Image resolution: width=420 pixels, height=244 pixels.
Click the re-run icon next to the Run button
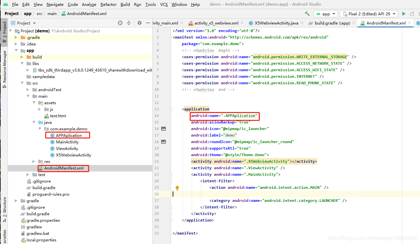[412, 14]
